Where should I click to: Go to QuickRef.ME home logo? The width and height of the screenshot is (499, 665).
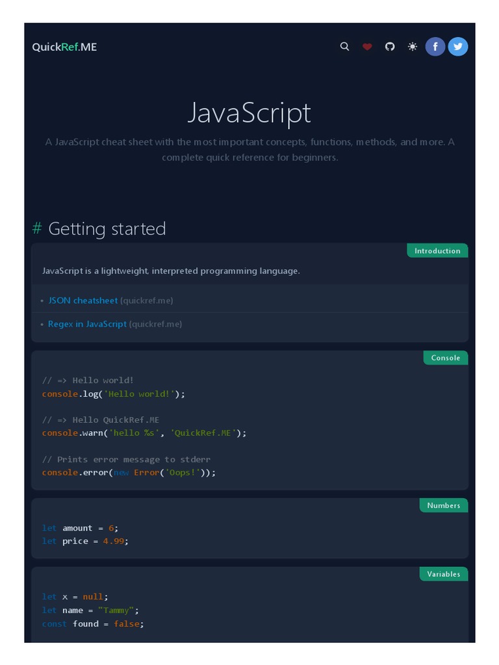(64, 47)
